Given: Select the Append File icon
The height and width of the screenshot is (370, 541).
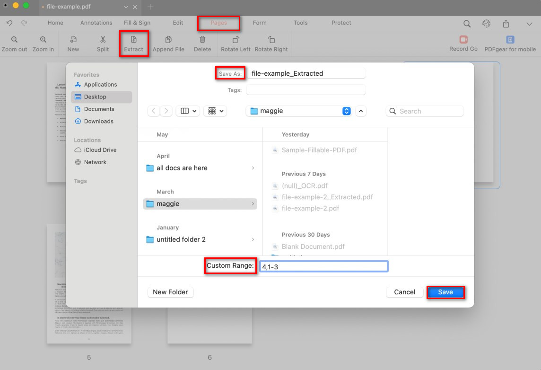Looking at the screenshot, I should click(168, 40).
